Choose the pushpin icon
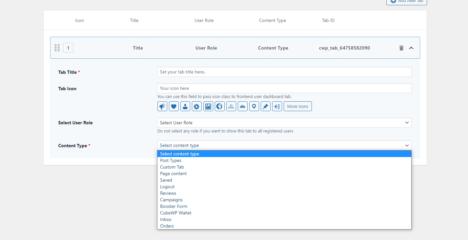468x240 pixels. [266, 106]
